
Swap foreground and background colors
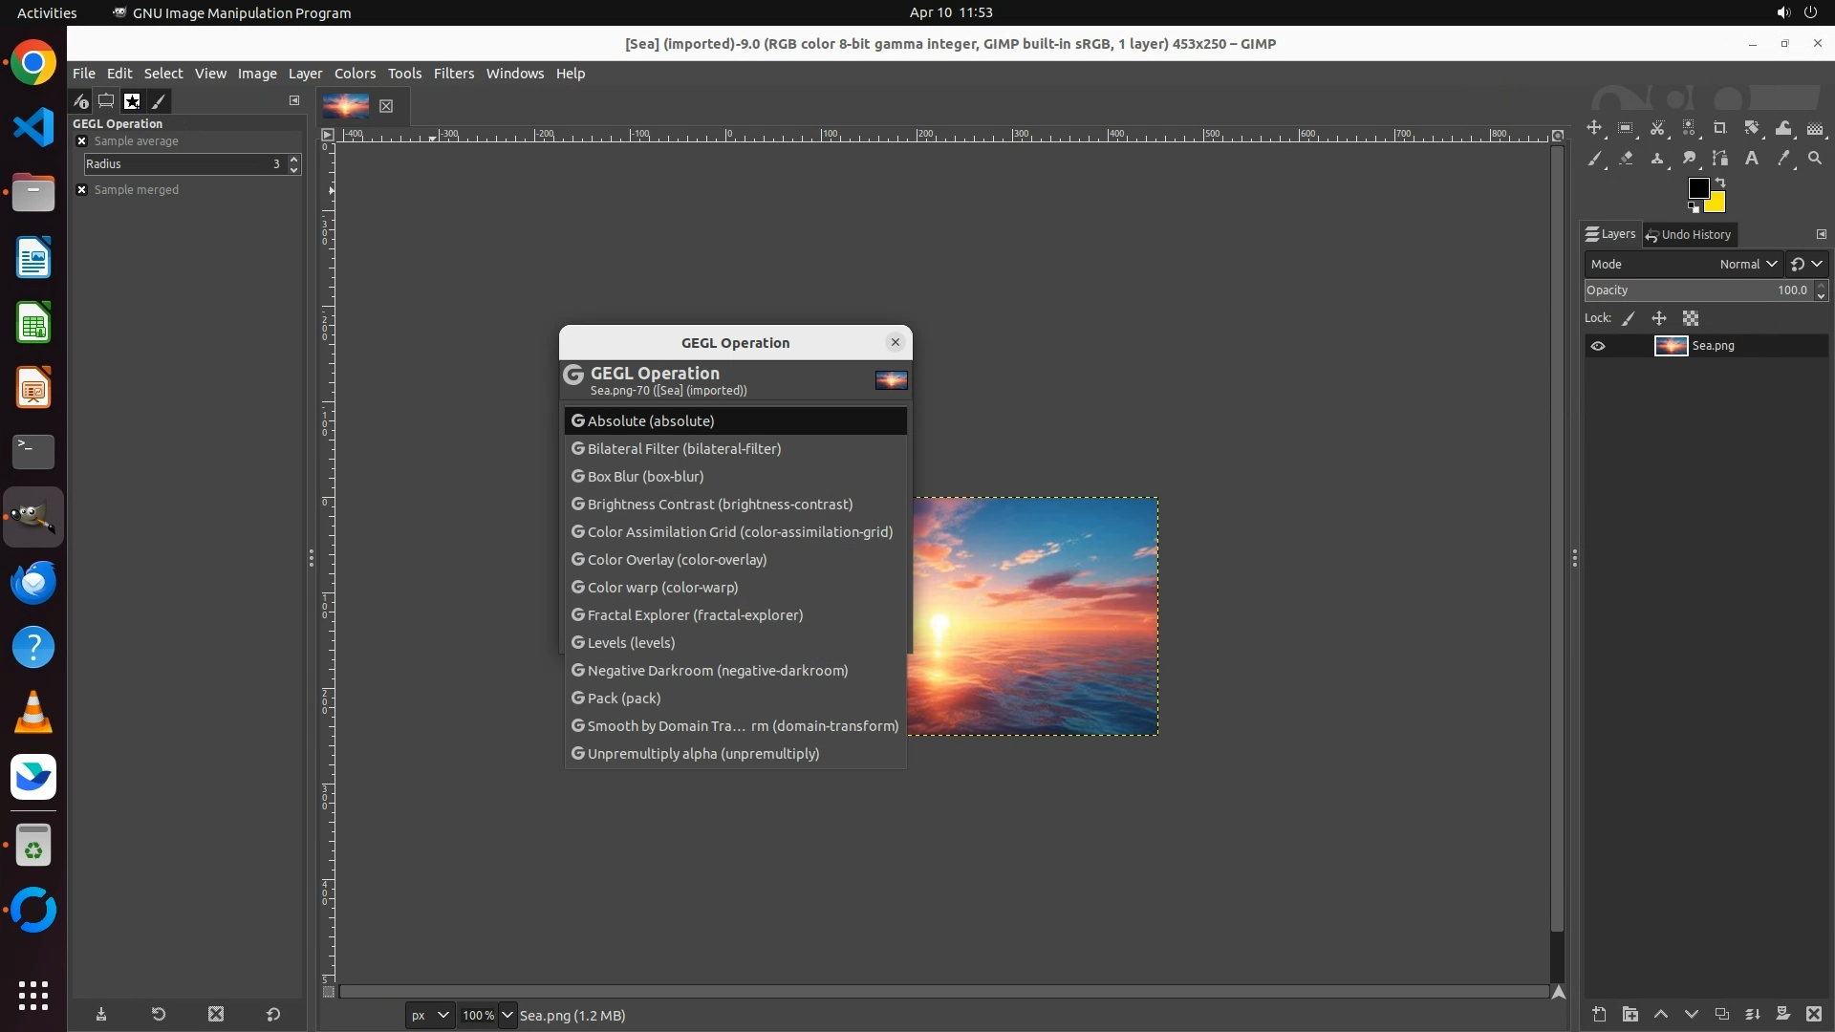click(1720, 183)
